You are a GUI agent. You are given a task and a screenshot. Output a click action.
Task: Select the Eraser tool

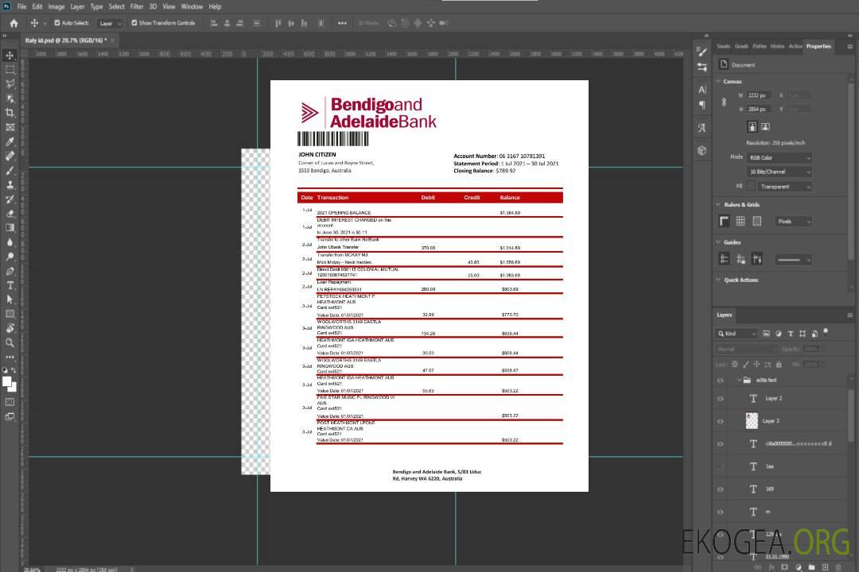[10, 214]
